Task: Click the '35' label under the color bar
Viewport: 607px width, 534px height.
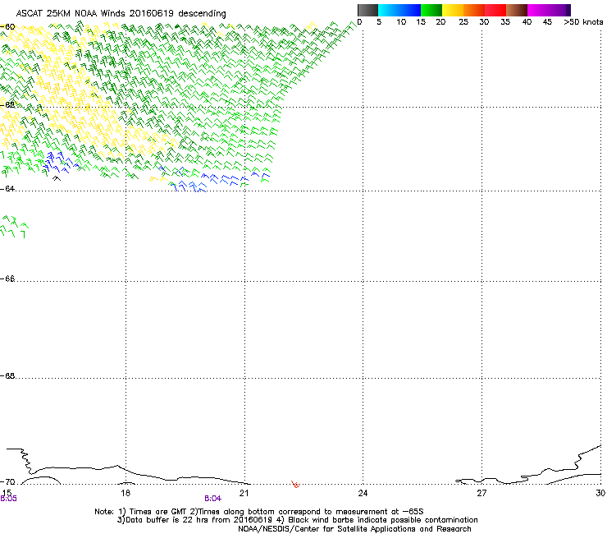Action: [x=505, y=22]
